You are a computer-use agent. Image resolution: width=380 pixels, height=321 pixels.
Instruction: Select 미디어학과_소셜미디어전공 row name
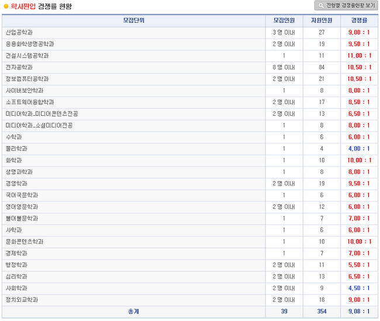click(x=39, y=125)
